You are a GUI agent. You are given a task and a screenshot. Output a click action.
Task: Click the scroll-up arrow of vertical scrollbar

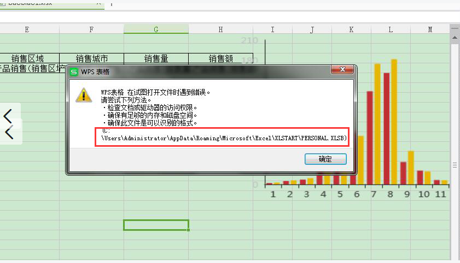click(x=455, y=38)
